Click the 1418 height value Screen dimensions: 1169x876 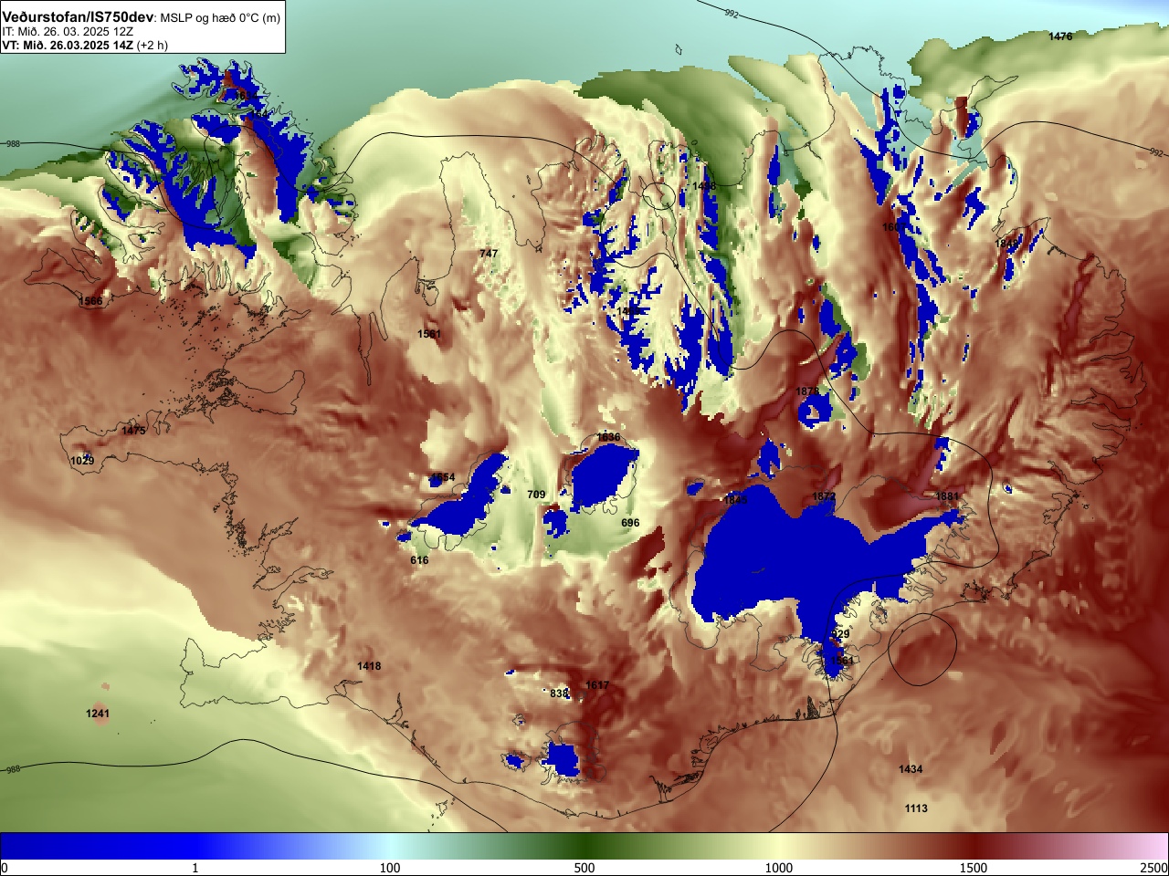point(369,666)
